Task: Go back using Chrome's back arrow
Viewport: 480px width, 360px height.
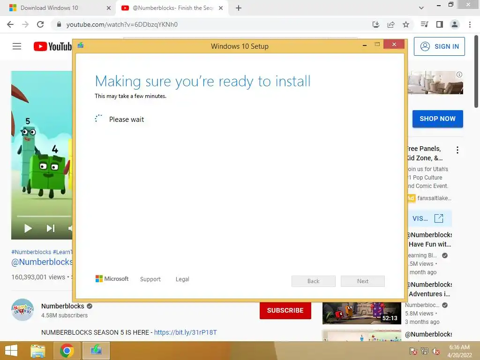Action: (x=10, y=24)
